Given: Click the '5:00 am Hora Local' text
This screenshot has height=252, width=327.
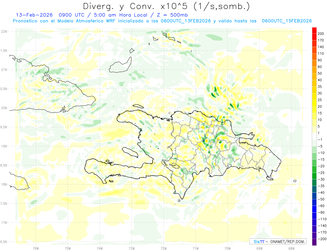Looking at the screenshot, I should coord(119,15).
